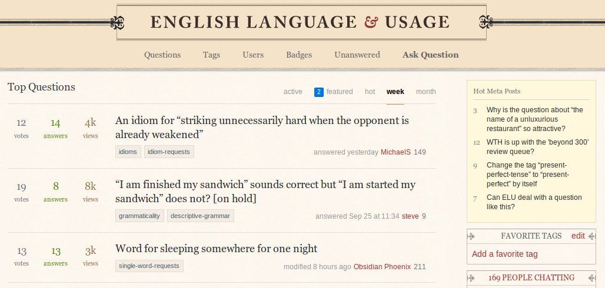Screen dimensions: 605x288
Task: Open the Questions navigation item
Action: pos(162,55)
